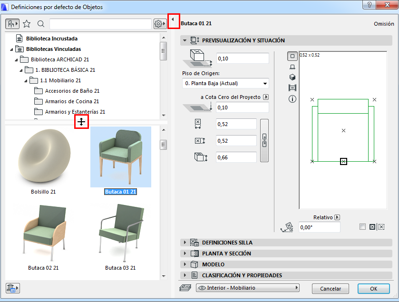Click the layer icon beside Interior - Mobiliario
399x302 pixels.
pyautogui.click(x=185, y=288)
